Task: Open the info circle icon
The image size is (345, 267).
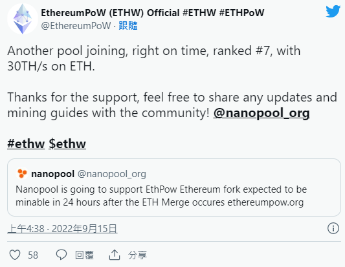Action: 333,228
